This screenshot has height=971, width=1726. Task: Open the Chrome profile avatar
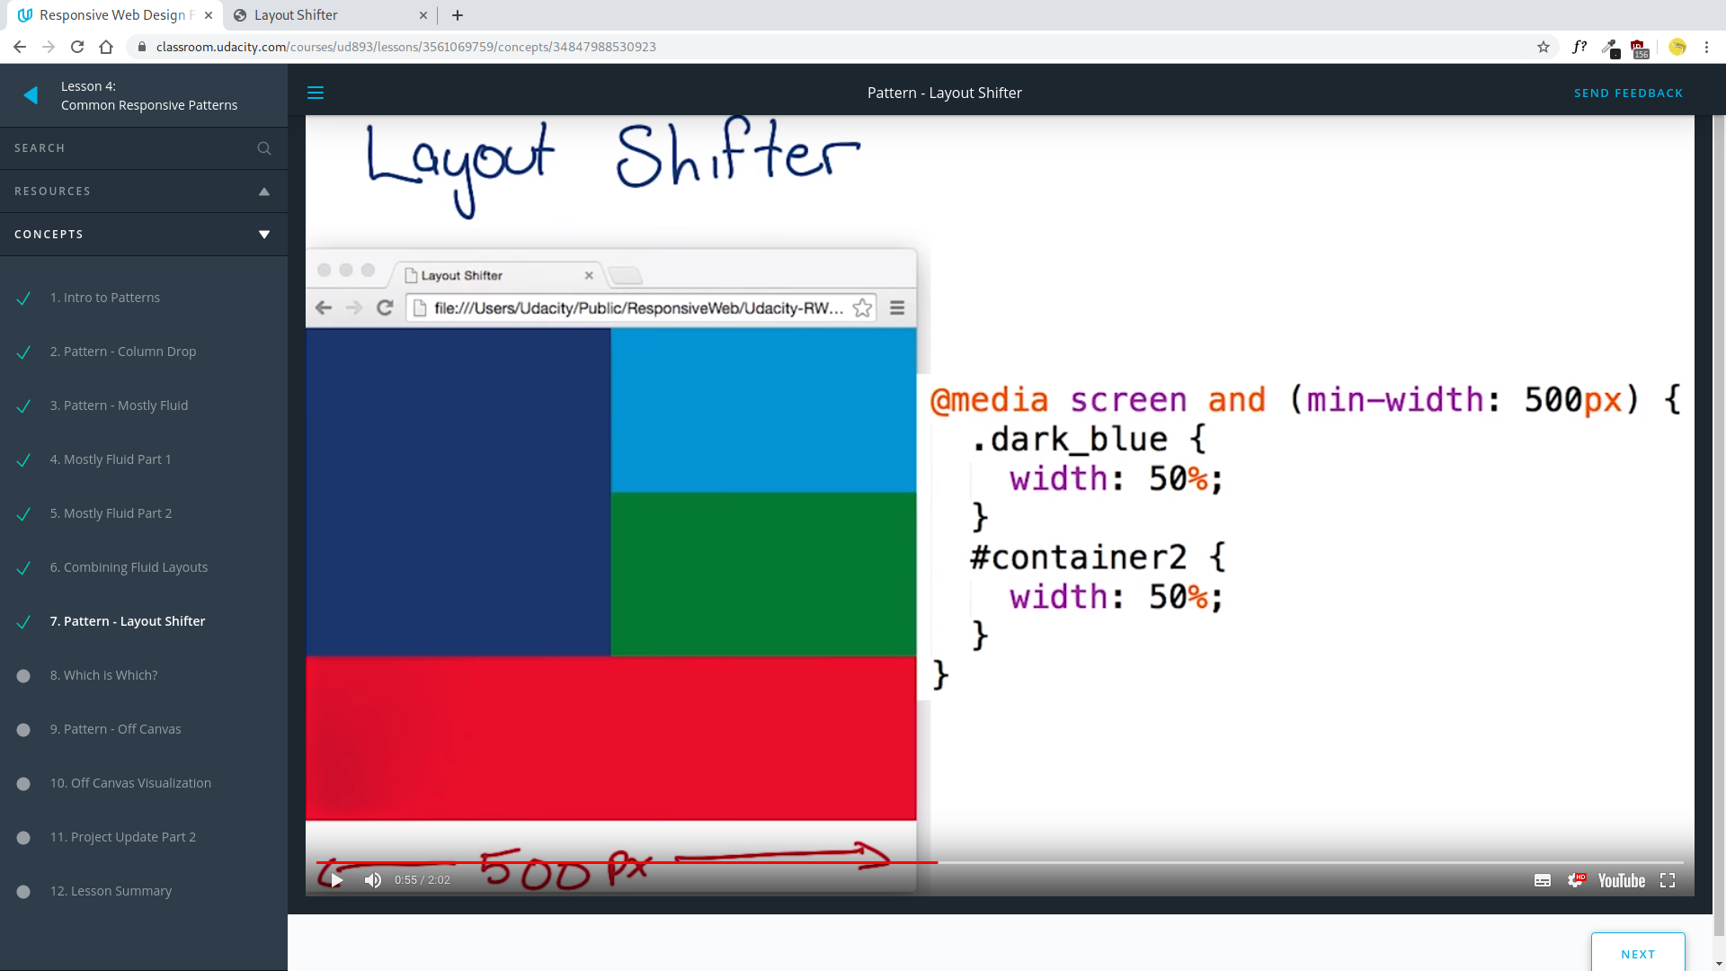pyautogui.click(x=1677, y=47)
